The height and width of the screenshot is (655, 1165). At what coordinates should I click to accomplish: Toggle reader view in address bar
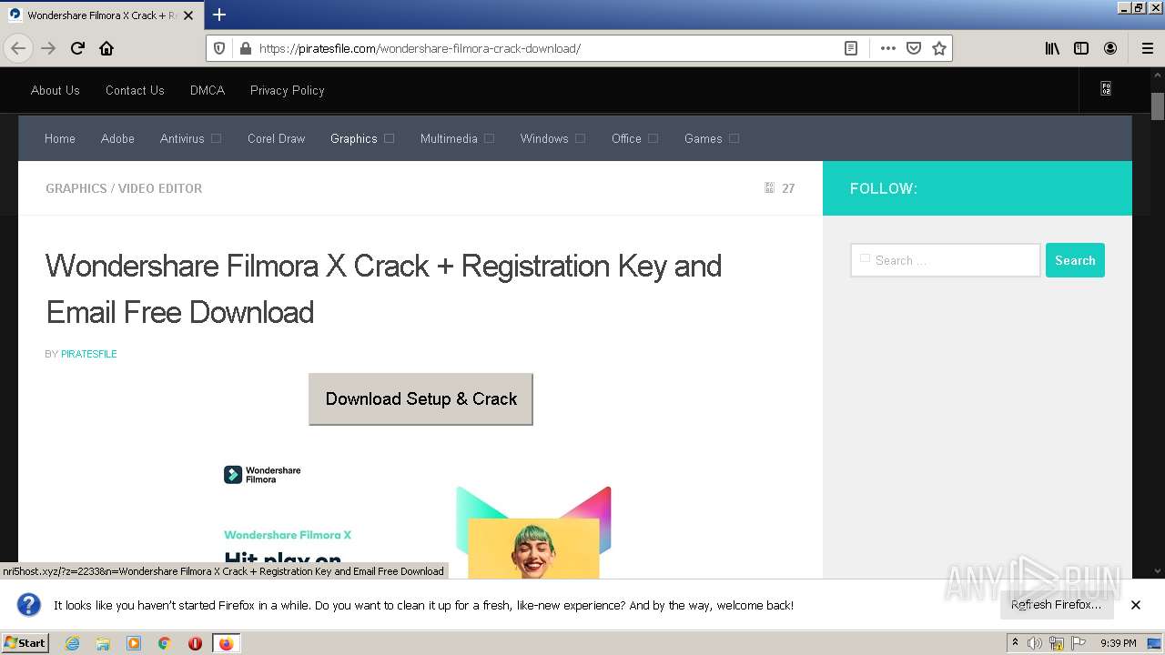(x=851, y=48)
